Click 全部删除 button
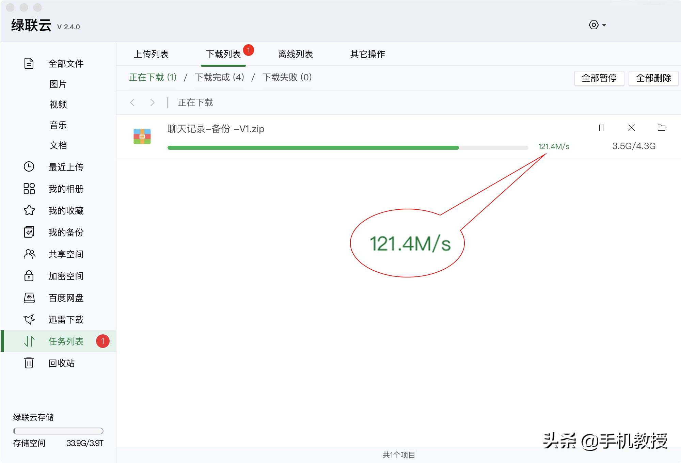Screen dimensions: 681x463 [x=653, y=78]
